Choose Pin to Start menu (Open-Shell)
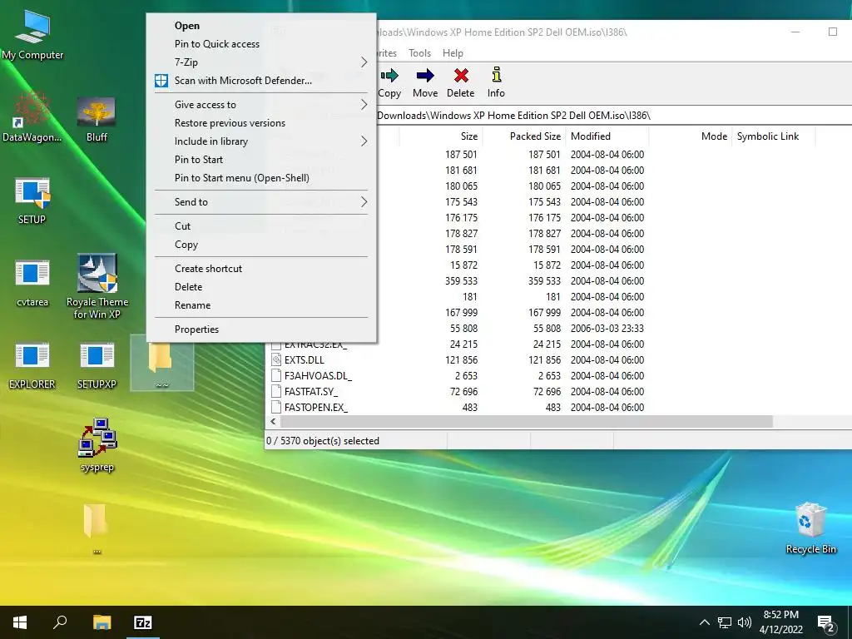 [261, 178]
